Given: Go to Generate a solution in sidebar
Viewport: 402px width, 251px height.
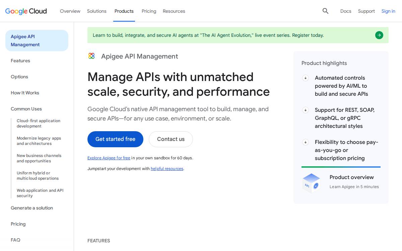Looking at the screenshot, I should point(32,208).
